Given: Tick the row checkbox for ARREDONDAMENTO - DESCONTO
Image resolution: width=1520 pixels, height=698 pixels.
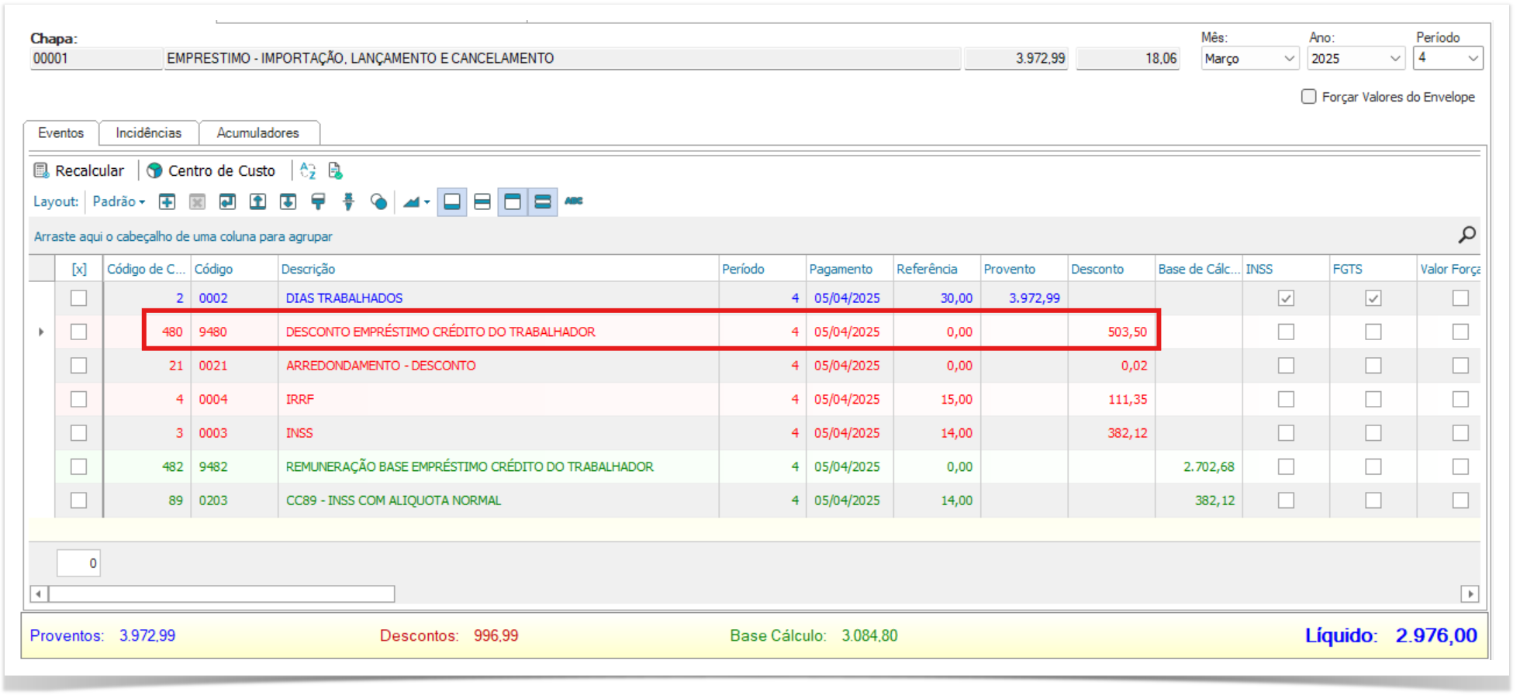Looking at the screenshot, I should [x=78, y=366].
